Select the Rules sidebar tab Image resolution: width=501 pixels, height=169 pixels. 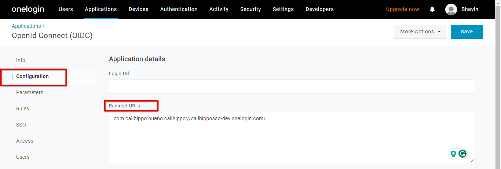[23, 109]
